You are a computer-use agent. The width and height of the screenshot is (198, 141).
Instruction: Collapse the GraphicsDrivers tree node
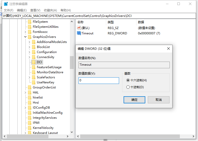25,37
